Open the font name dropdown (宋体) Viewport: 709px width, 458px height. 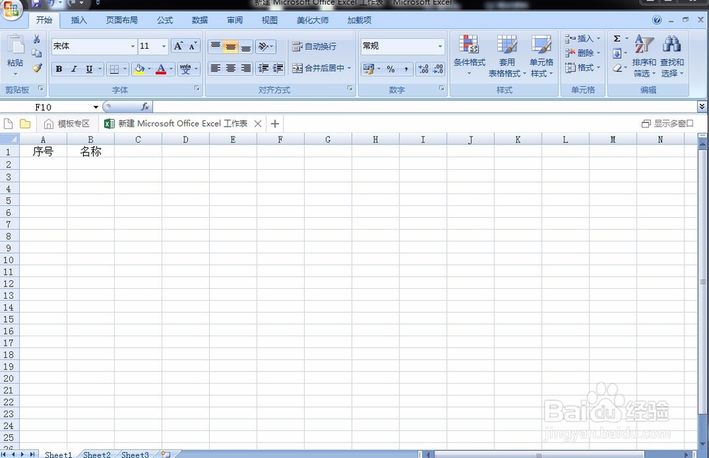coord(133,46)
